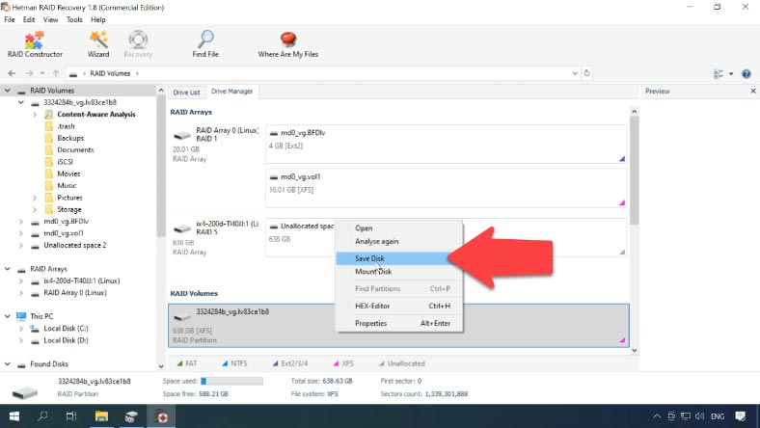Image resolution: width=760 pixels, height=428 pixels.
Task: Select the md0_vg.vol1 XFS partition block
Action: (x=446, y=188)
